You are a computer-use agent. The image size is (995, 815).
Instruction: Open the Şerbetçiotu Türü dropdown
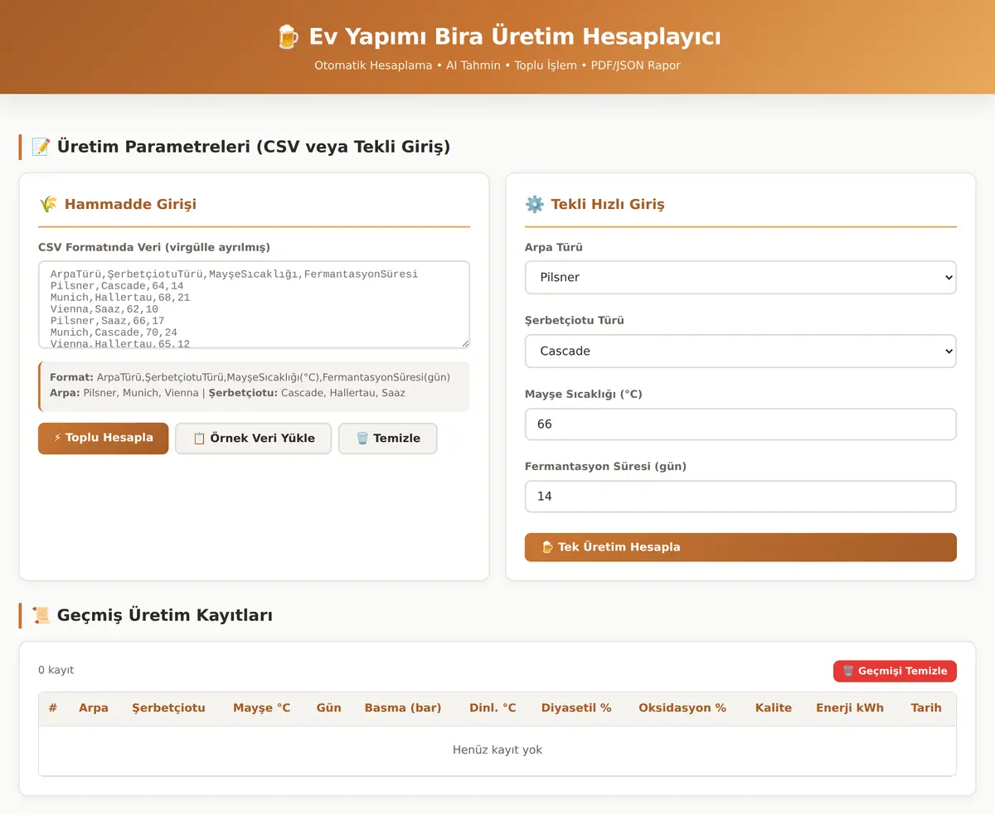(740, 351)
